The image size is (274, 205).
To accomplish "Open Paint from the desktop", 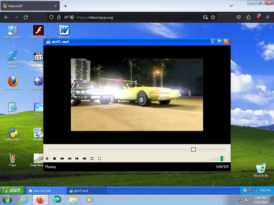I will pos(13,160).
